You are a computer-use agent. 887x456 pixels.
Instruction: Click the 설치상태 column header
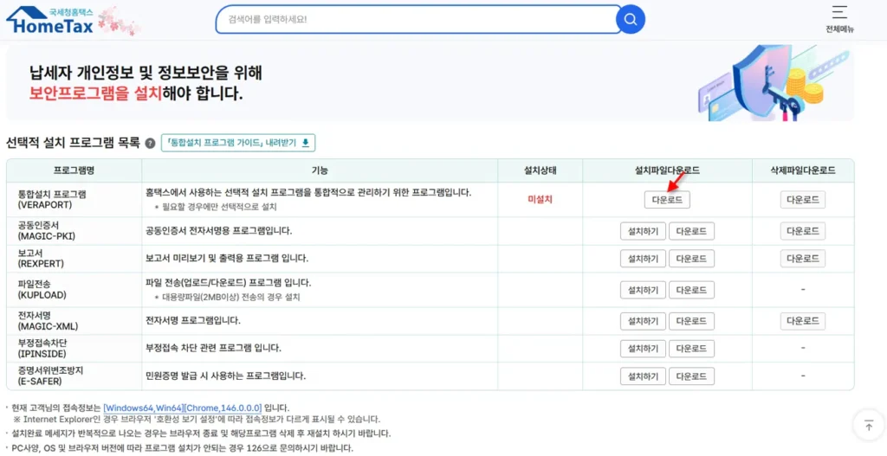tap(541, 170)
